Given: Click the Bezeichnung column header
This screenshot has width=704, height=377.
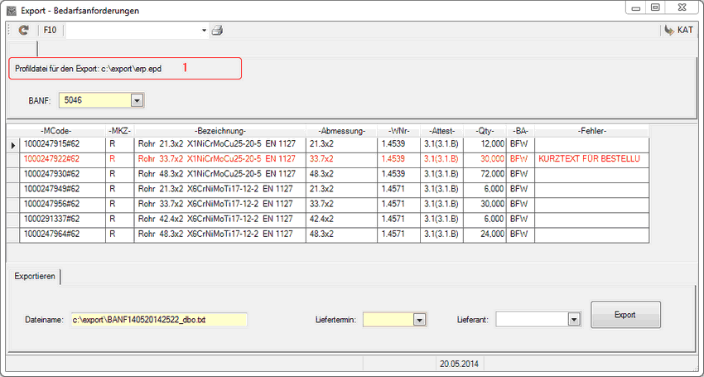Looking at the screenshot, I should click(219, 131).
